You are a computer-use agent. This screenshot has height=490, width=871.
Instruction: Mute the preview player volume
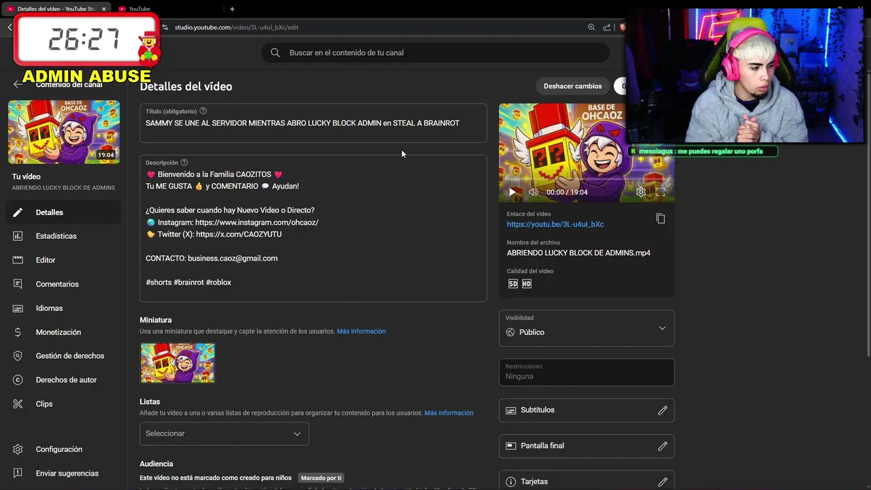[x=533, y=192]
